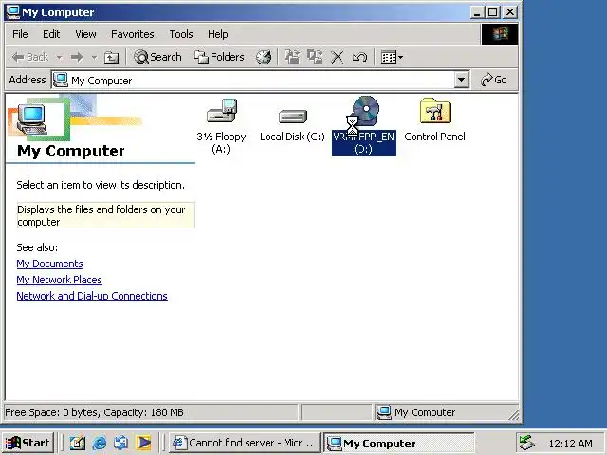Image resolution: width=607 pixels, height=455 pixels.
Task: Select the Local Disk (C:) drive
Action: 292,126
